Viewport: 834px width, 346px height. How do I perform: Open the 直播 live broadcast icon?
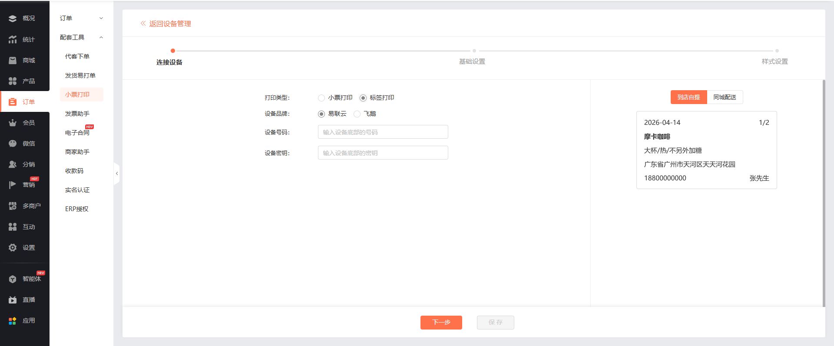[x=13, y=300]
